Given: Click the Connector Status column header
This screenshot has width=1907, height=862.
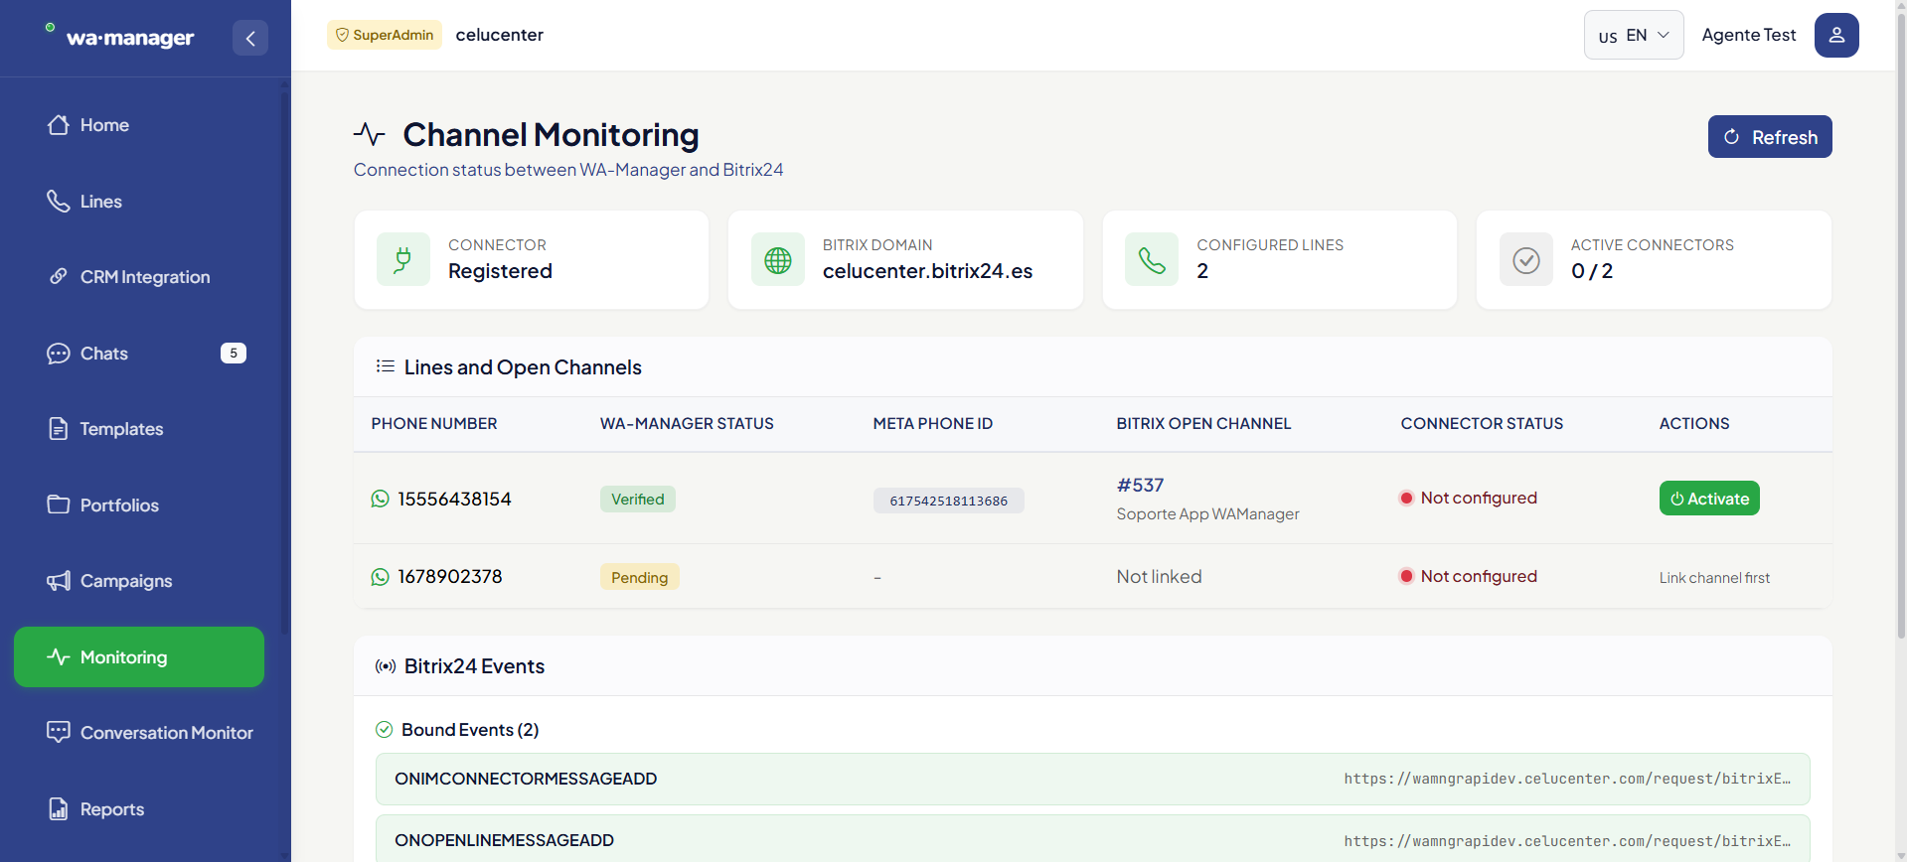Looking at the screenshot, I should 1482,424.
